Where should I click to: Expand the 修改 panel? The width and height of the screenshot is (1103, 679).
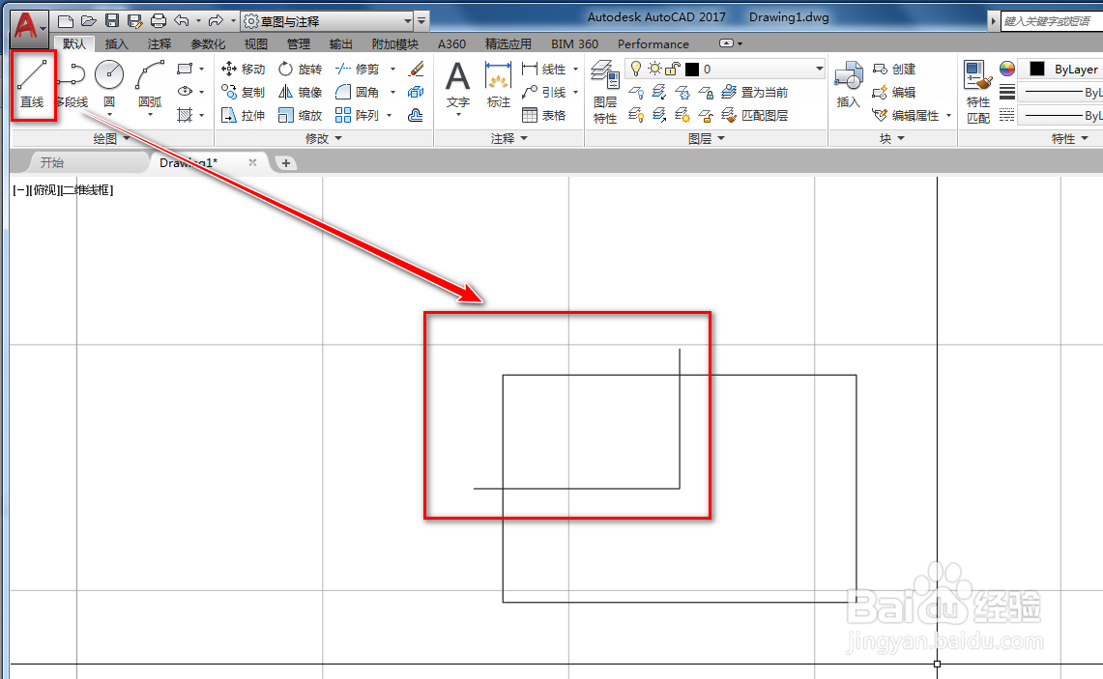point(324,138)
